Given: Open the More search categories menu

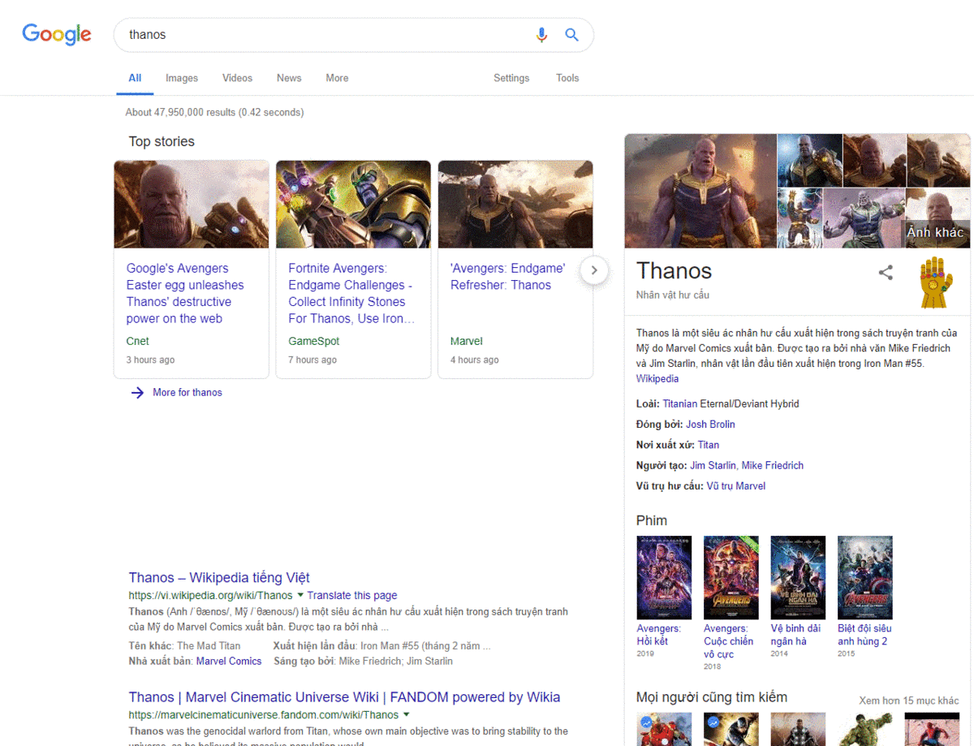Looking at the screenshot, I should coord(337,78).
